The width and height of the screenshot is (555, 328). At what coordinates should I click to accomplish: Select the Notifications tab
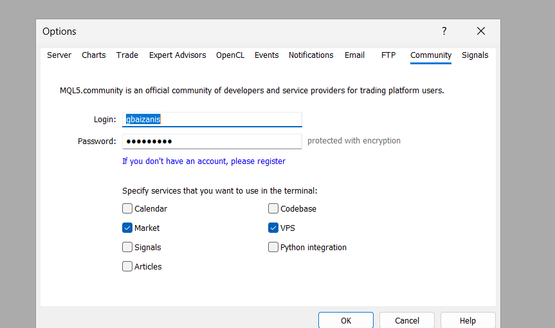pos(311,55)
